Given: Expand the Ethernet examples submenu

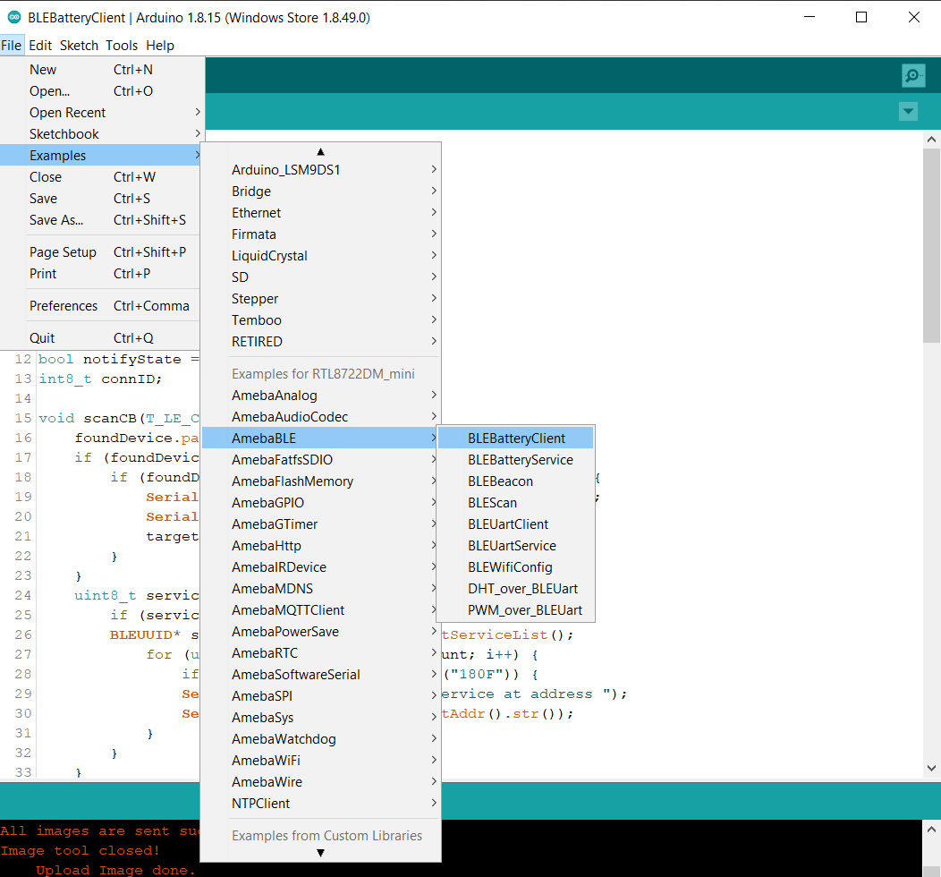Looking at the screenshot, I should (x=320, y=213).
